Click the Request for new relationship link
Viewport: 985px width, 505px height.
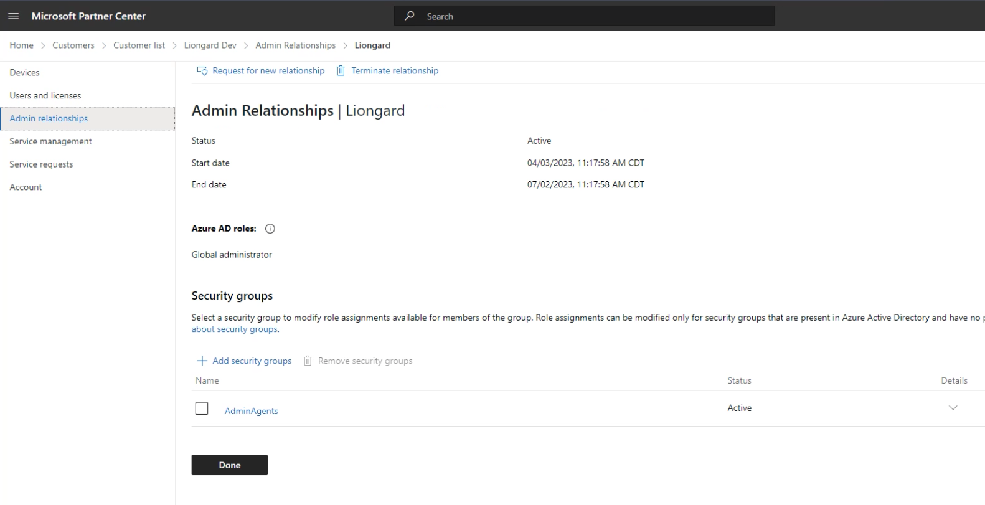pyautogui.click(x=268, y=71)
